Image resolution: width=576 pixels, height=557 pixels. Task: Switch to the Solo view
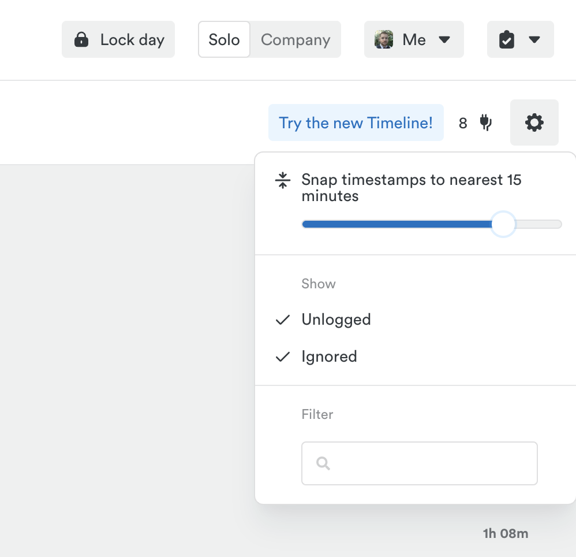coord(224,40)
